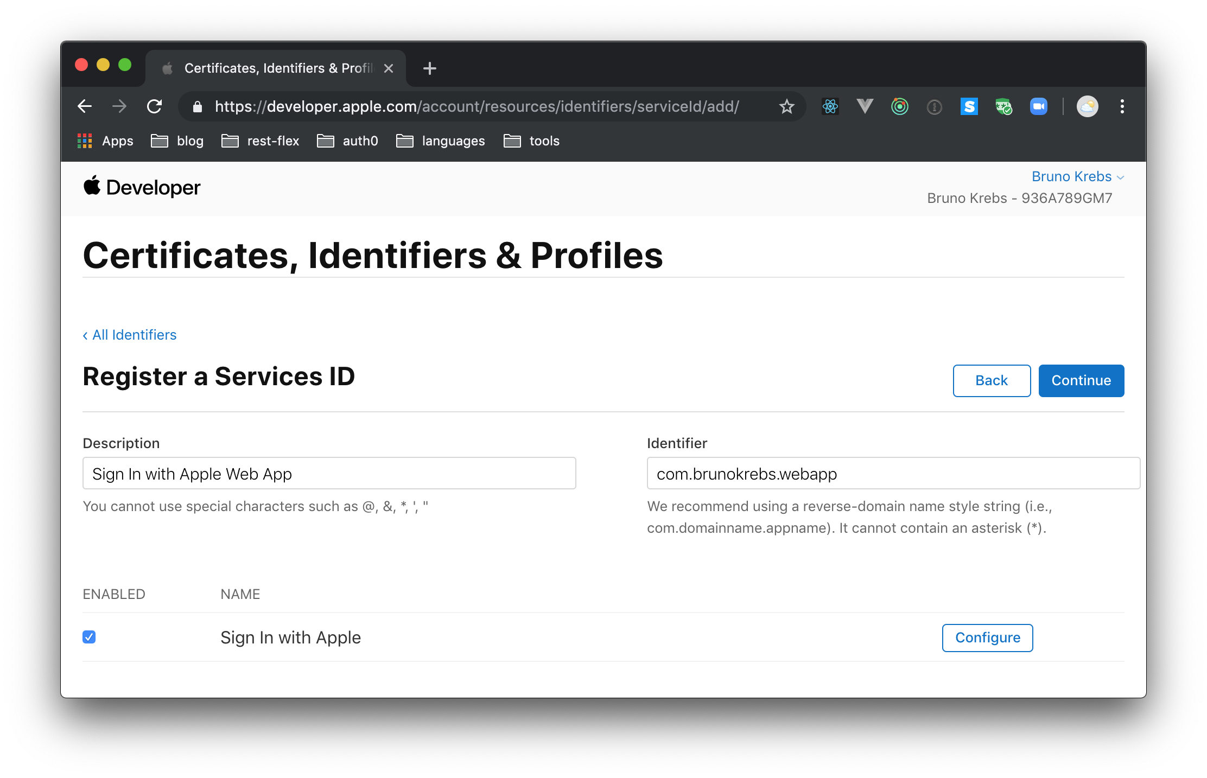Reload the page with the refresh icon
This screenshot has width=1207, height=778.
(x=155, y=106)
